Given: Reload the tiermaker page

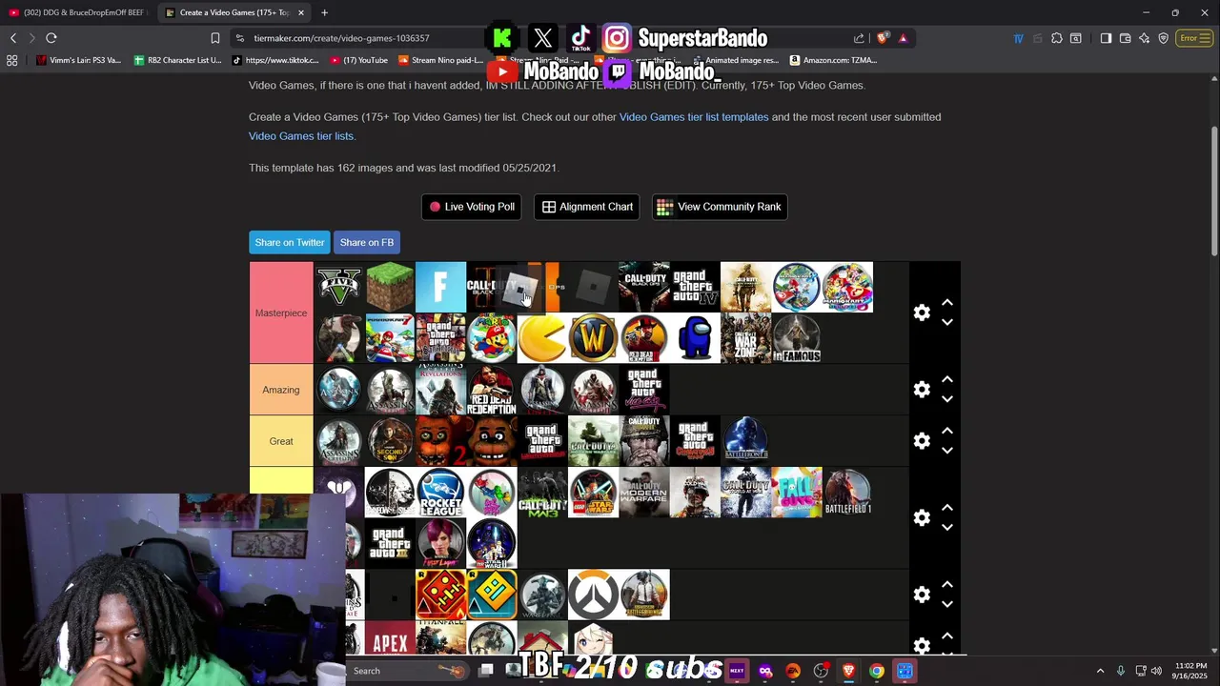Looking at the screenshot, I should click(x=51, y=38).
